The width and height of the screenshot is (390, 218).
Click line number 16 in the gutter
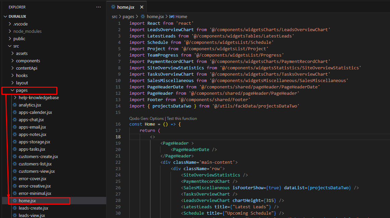(x=118, y=124)
